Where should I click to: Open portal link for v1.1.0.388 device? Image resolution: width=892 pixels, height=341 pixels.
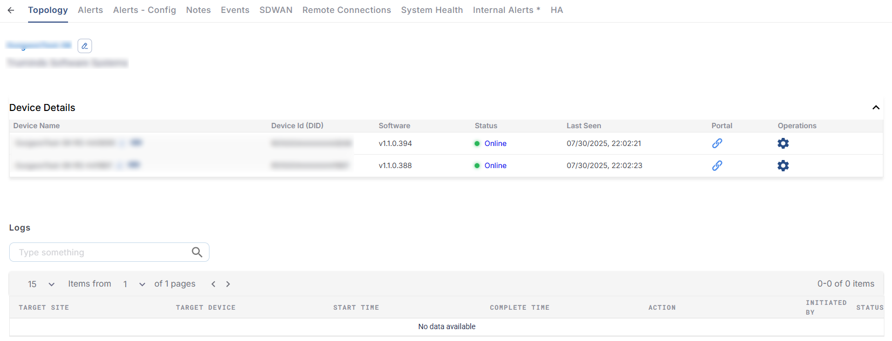click(717, 165)
